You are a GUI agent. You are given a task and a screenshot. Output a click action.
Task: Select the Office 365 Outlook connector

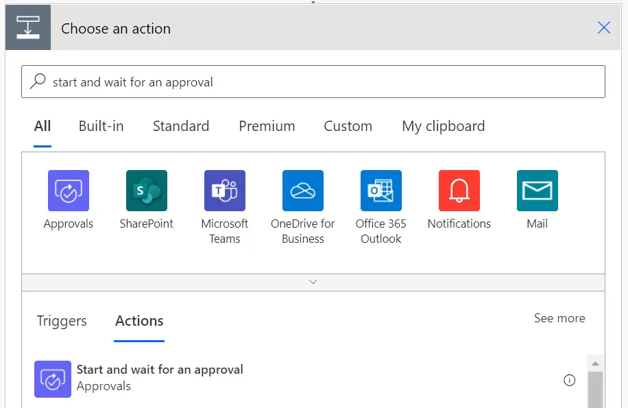381,190
